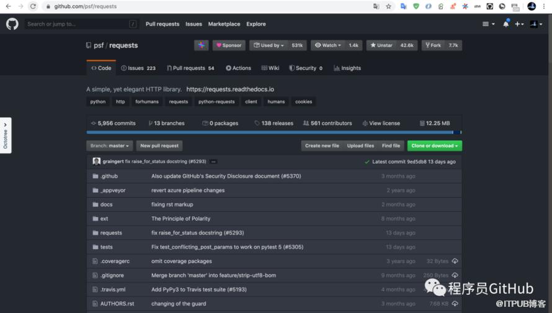The image size is (552, 313).
Task: Open the requests folder
Action: click(x=111, y=233)
